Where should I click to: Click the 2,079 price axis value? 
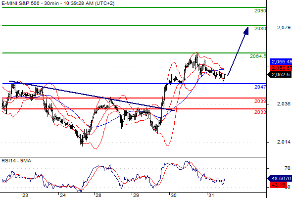[284, 28]
